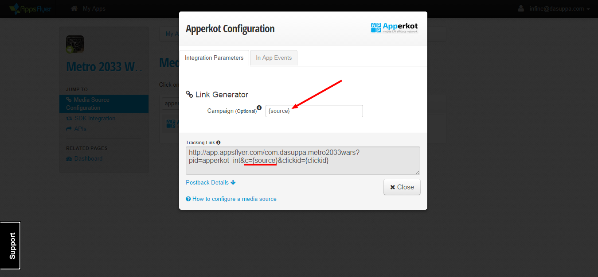This screenshot has width=598, height=277.
Task: Select the Integration Parameters tab
Action: click(x=214, y=58)
